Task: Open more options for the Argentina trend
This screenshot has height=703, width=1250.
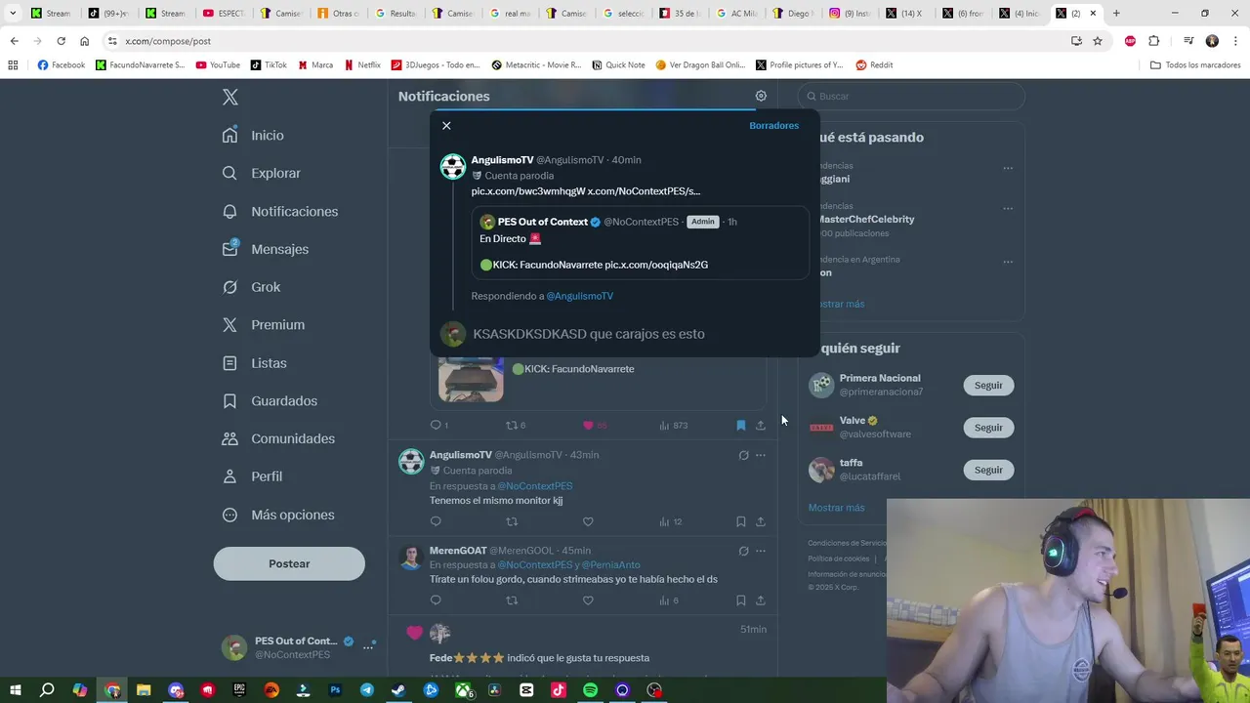Action: pos(1008,262)
